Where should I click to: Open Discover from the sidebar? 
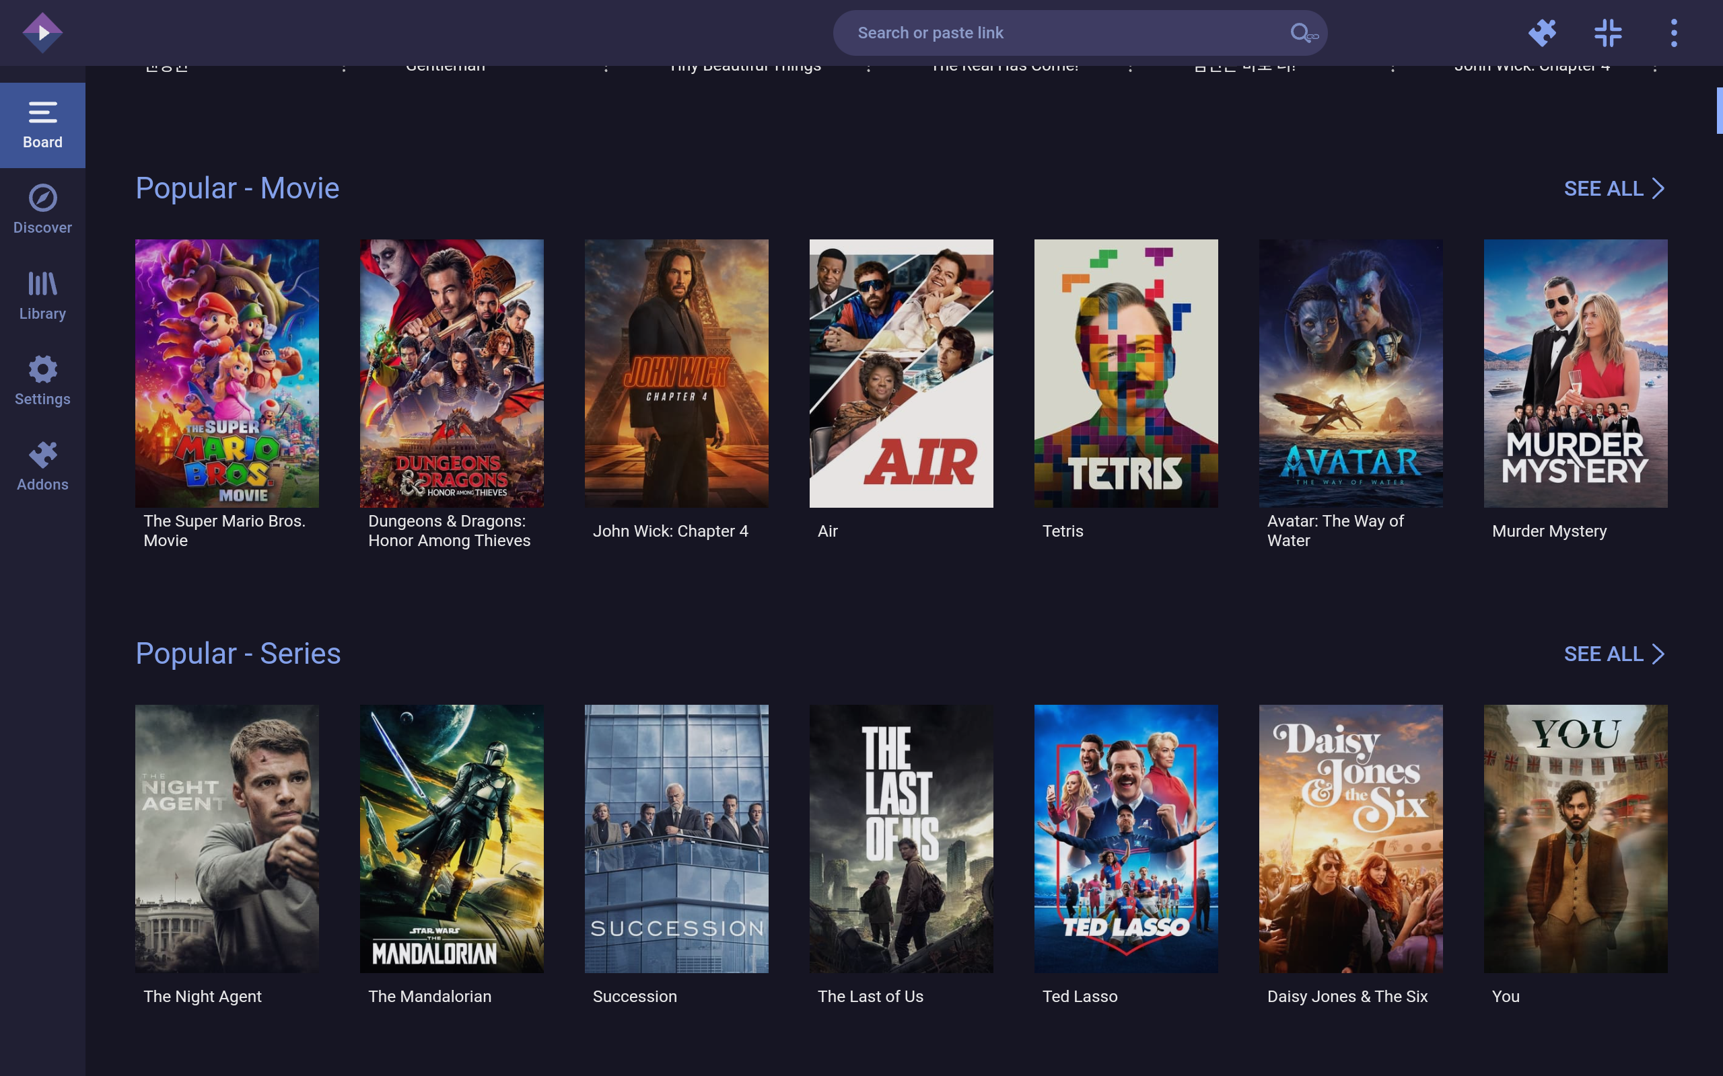point(42,210)
